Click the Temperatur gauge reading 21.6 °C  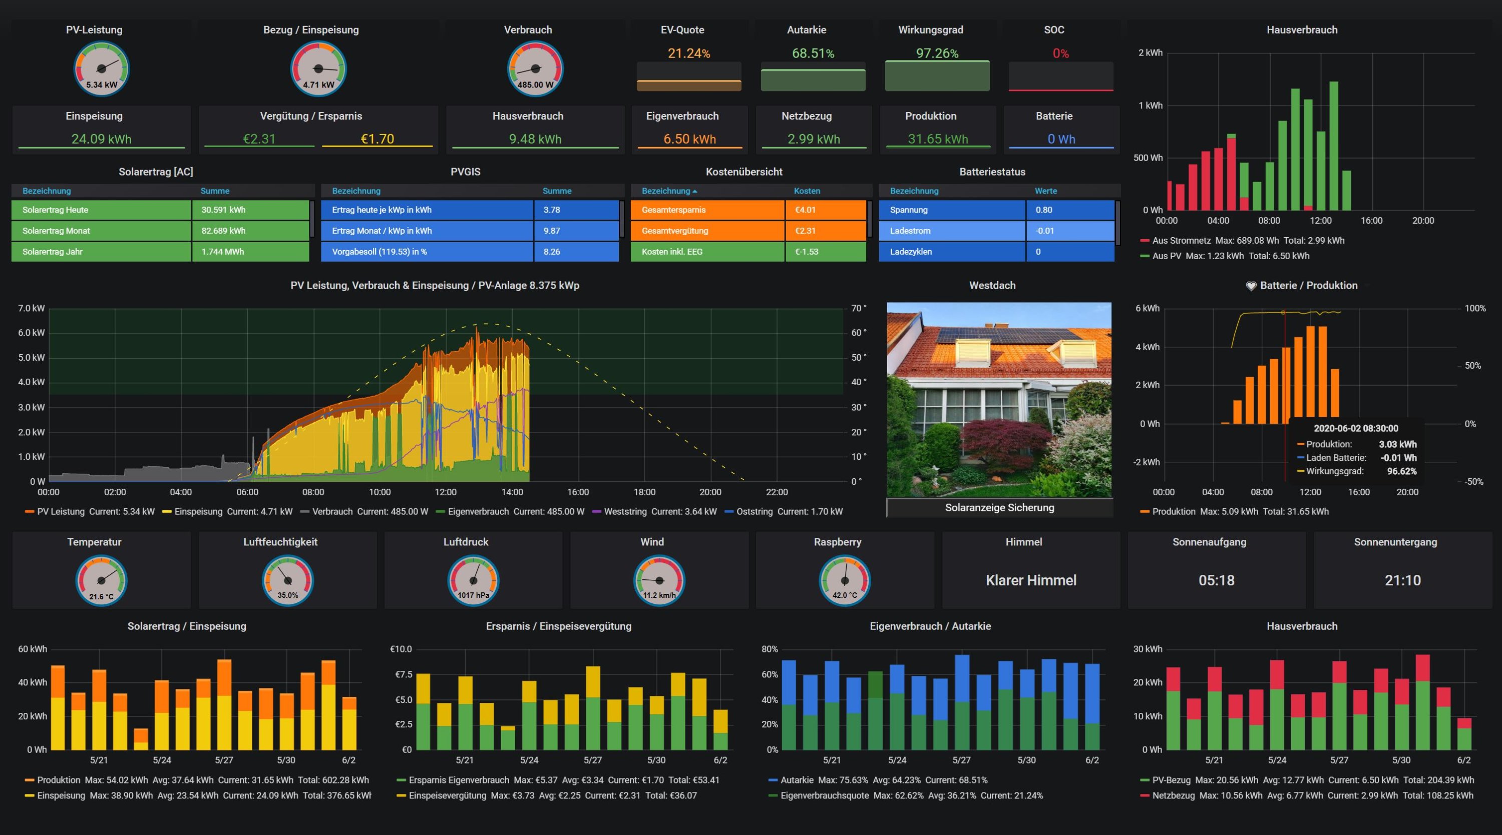click(x=102, y=580)
